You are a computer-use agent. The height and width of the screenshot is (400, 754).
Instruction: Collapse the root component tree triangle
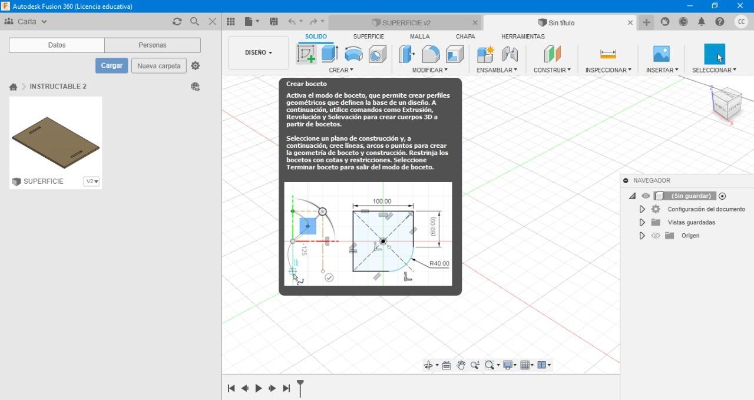pos(632,196)
